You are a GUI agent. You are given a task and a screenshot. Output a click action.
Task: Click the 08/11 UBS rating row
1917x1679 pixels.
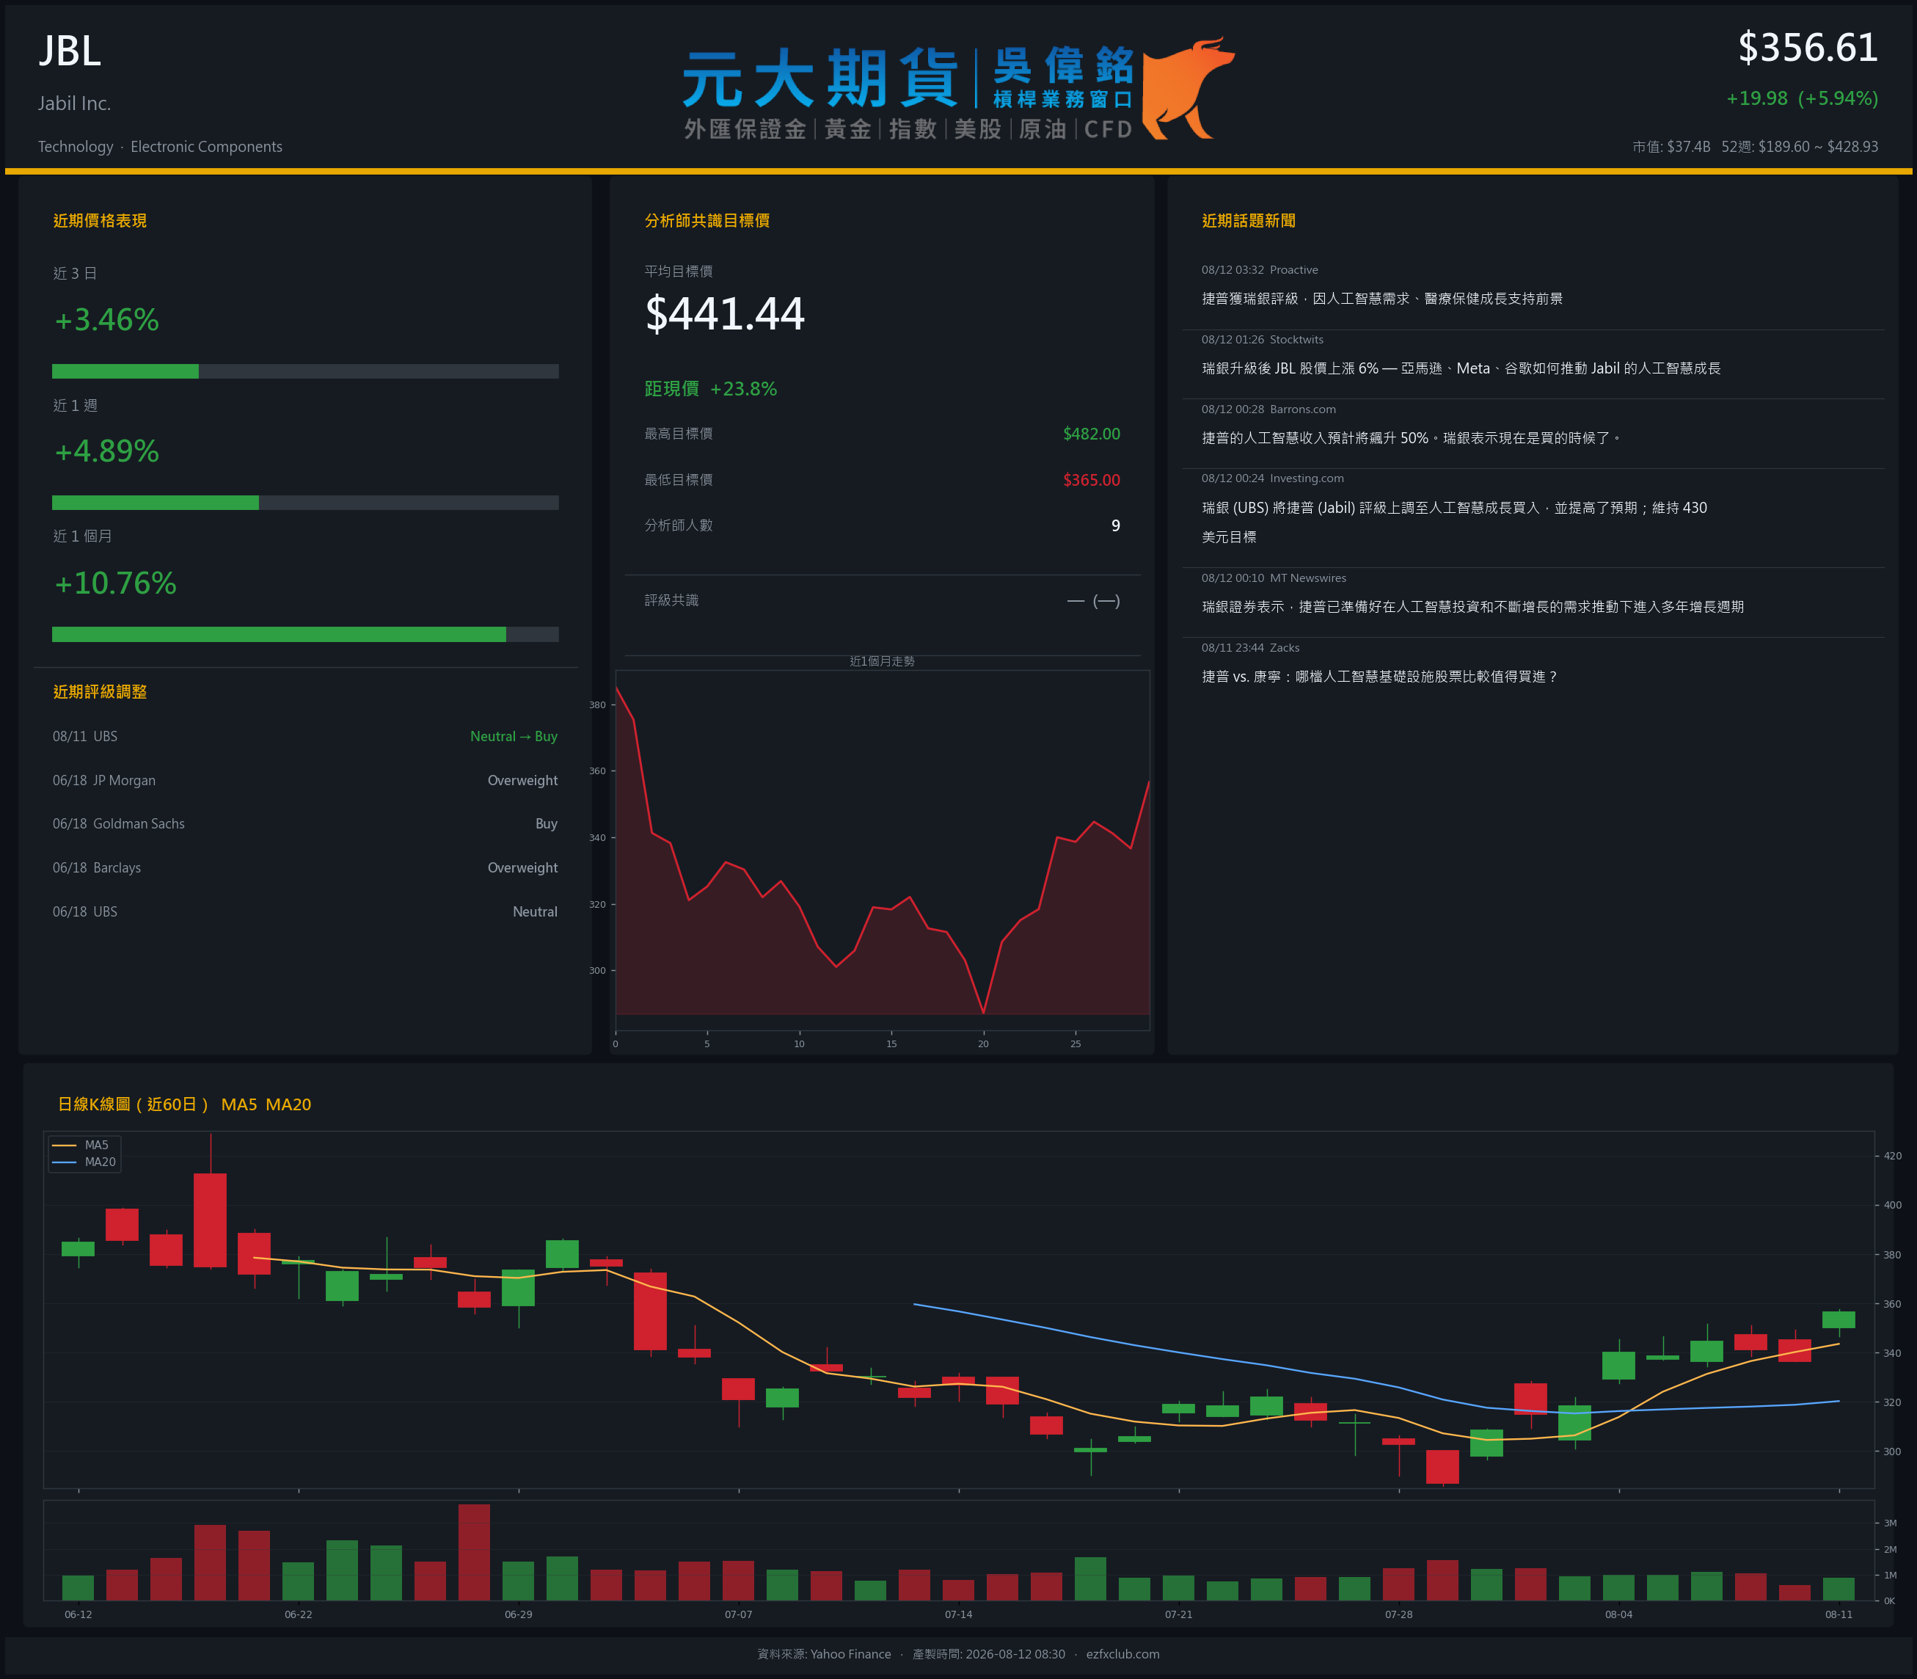(x=305, y=737)
